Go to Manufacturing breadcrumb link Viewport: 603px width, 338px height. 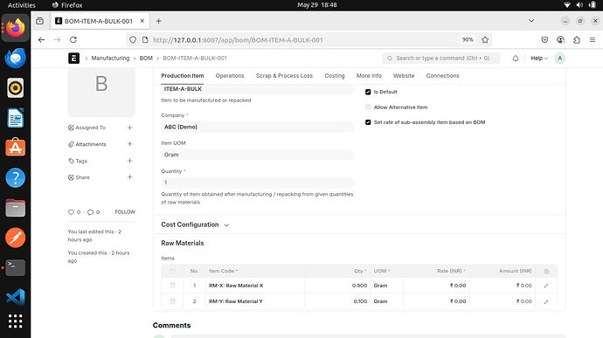pos(110,58)
